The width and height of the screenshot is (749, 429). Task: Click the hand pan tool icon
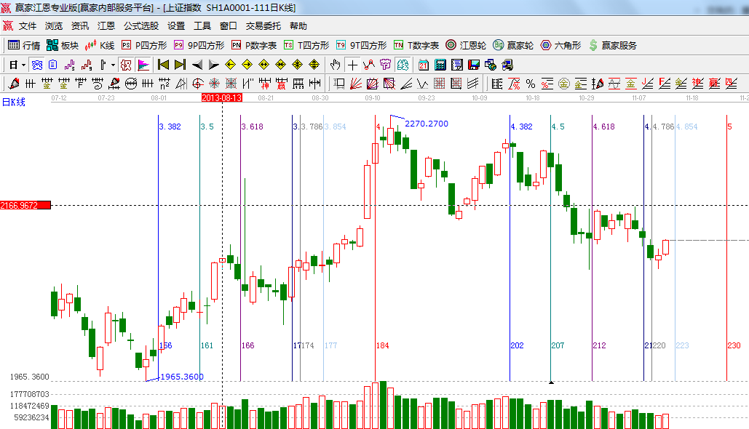click(x=336, y=65)
